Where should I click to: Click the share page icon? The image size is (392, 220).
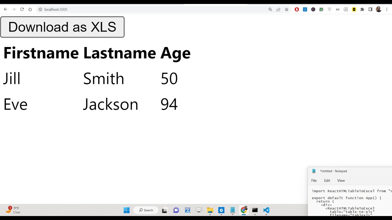[x=278, y=9]
